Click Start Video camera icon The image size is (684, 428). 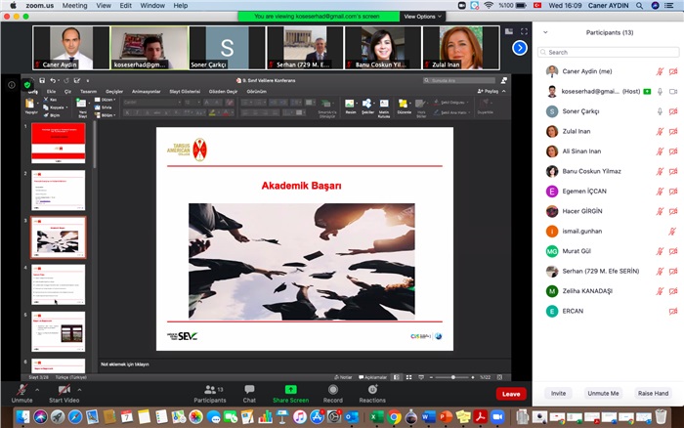click(x=64, y=389)
